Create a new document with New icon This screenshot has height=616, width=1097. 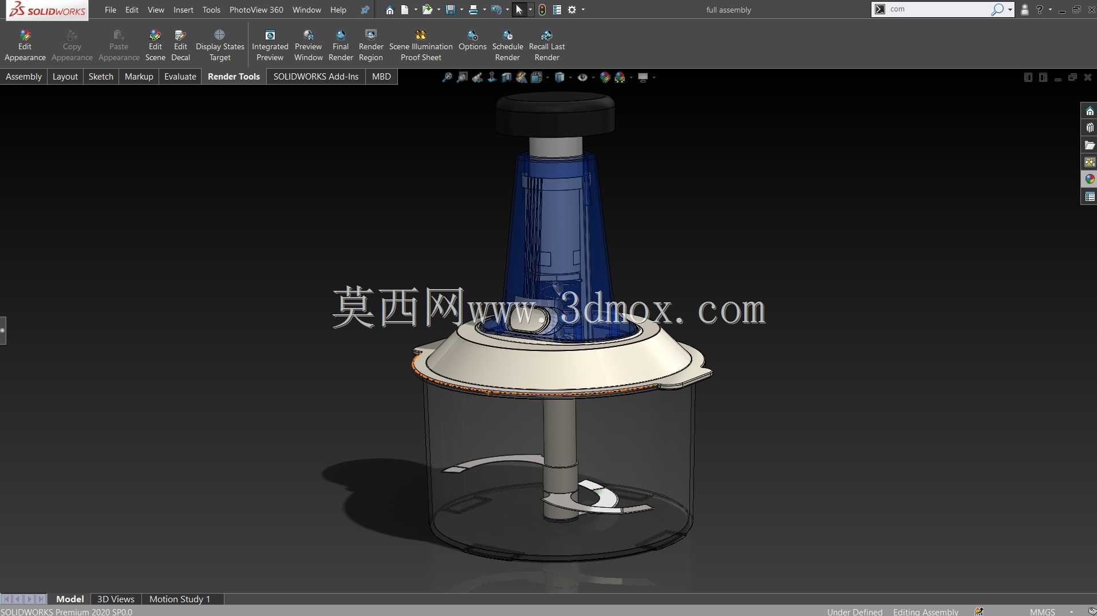(404, 10)
